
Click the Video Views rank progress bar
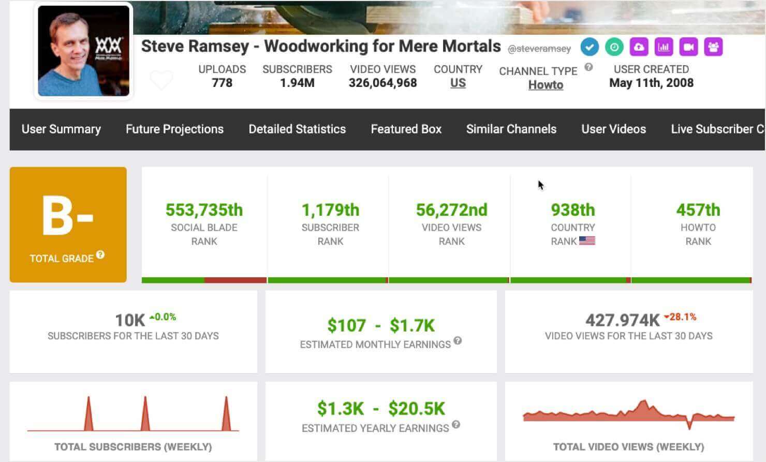(449, 280)
